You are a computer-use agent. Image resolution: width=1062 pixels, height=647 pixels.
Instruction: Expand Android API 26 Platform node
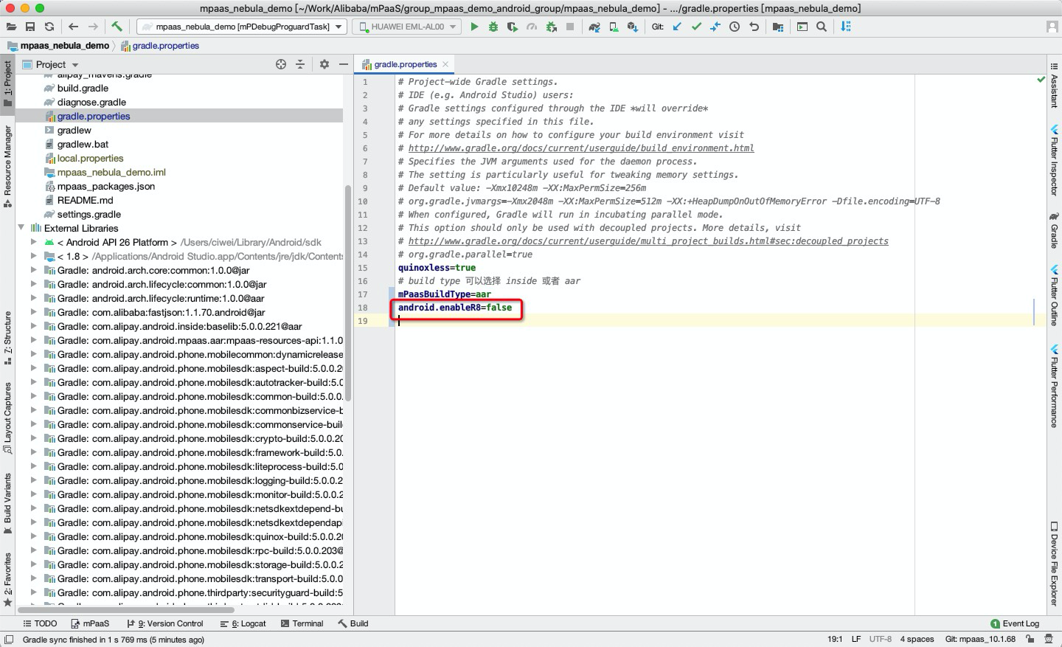pyautogui.click(x=34, y=242)
